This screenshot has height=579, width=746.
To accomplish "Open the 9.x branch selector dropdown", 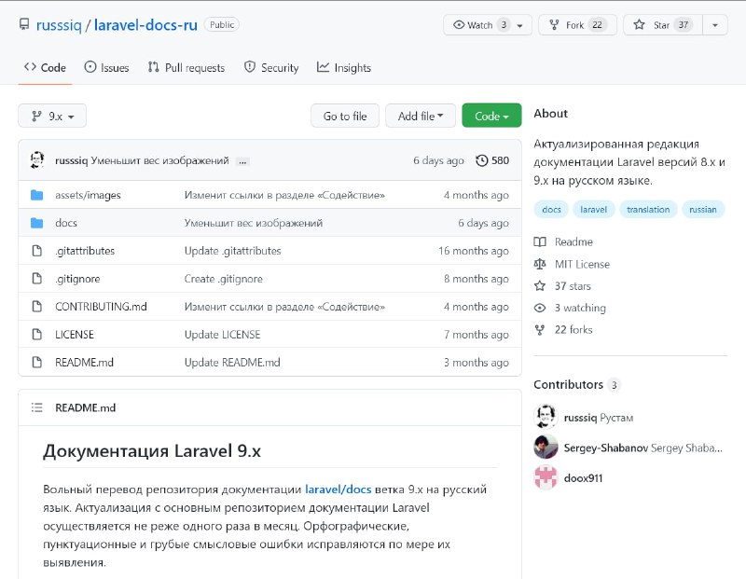I will [x=52, y=117].
